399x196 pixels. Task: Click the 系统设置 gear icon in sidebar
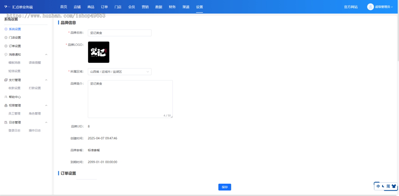[6, 29]
